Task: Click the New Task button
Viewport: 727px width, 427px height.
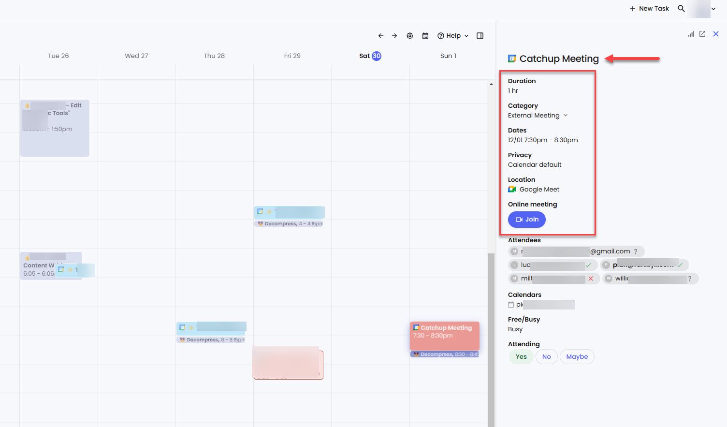Action: (649, 8)
